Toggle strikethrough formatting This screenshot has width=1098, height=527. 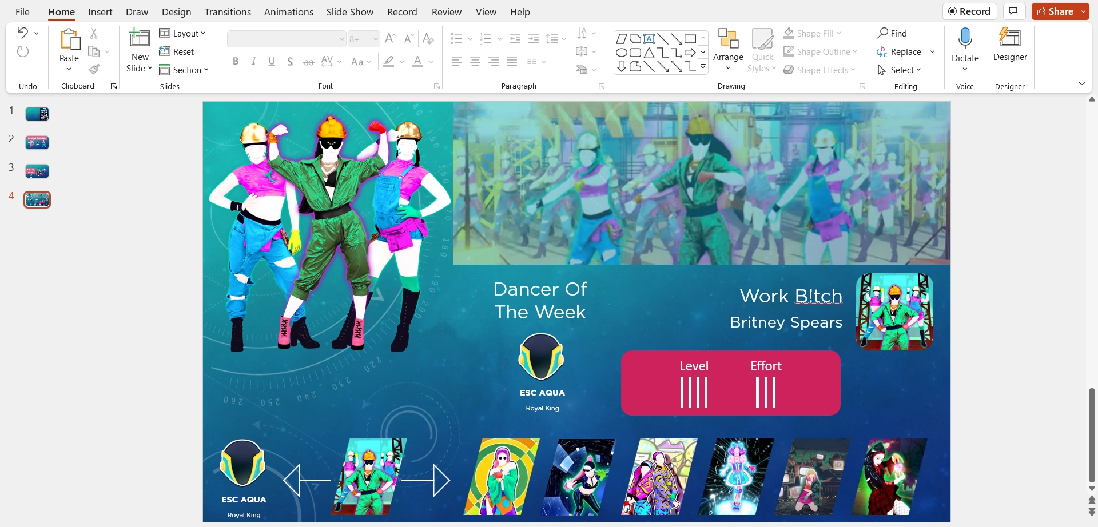(308, 61)
